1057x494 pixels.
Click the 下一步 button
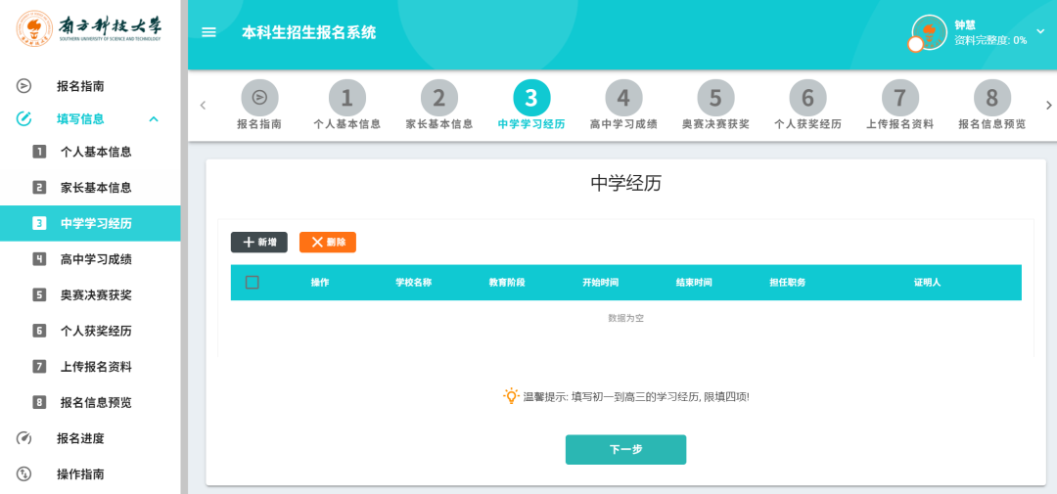pyautogui.click(x=625, y=450)
